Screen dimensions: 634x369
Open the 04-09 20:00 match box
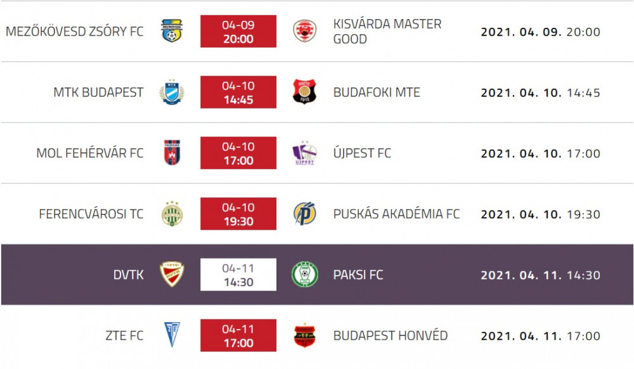tap(238, 32)
